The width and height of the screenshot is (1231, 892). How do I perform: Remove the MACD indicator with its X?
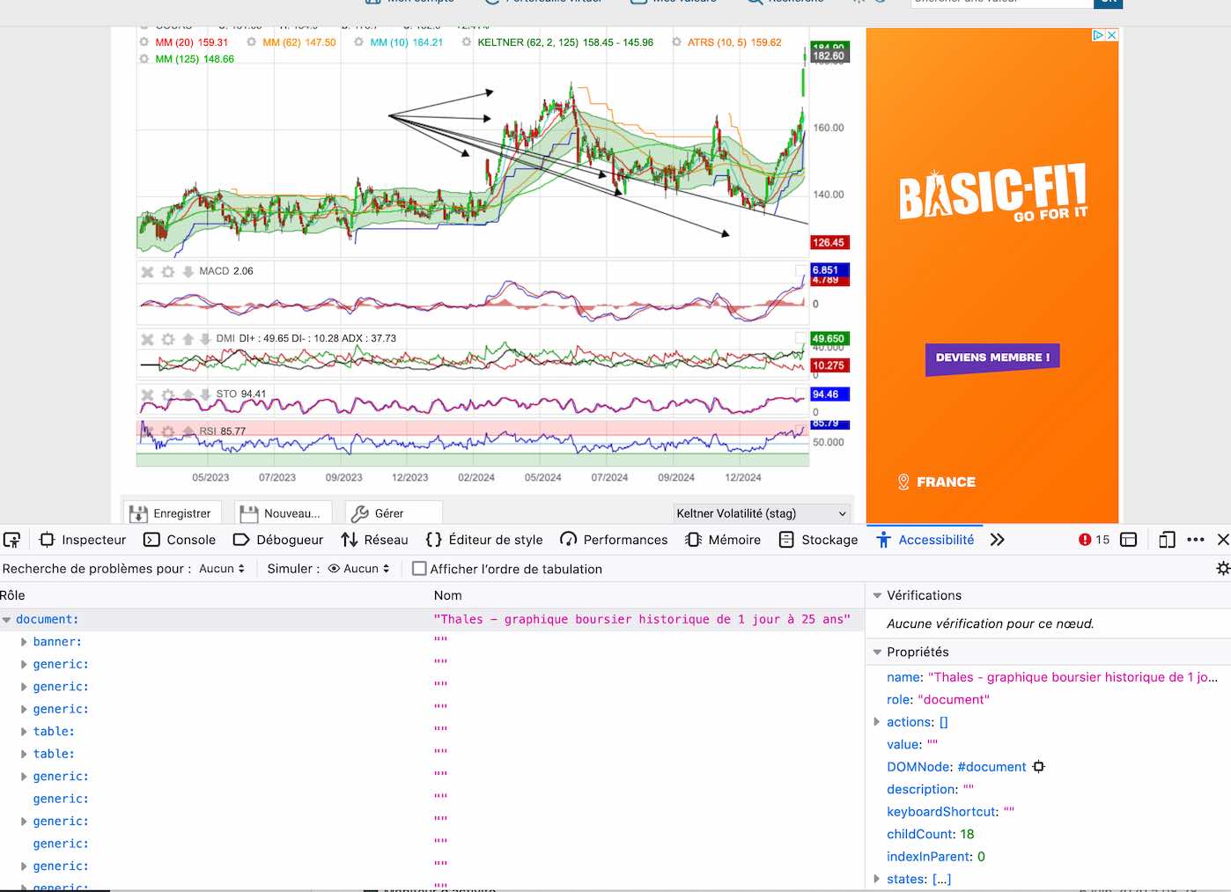pos(148,272)
